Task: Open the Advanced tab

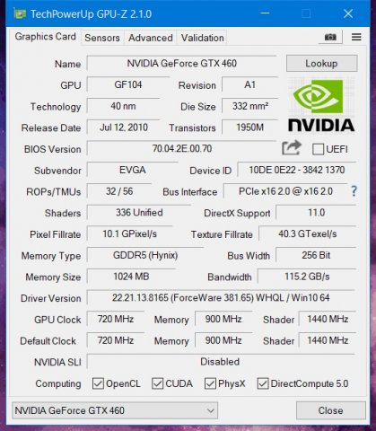Action: point(151,38)
